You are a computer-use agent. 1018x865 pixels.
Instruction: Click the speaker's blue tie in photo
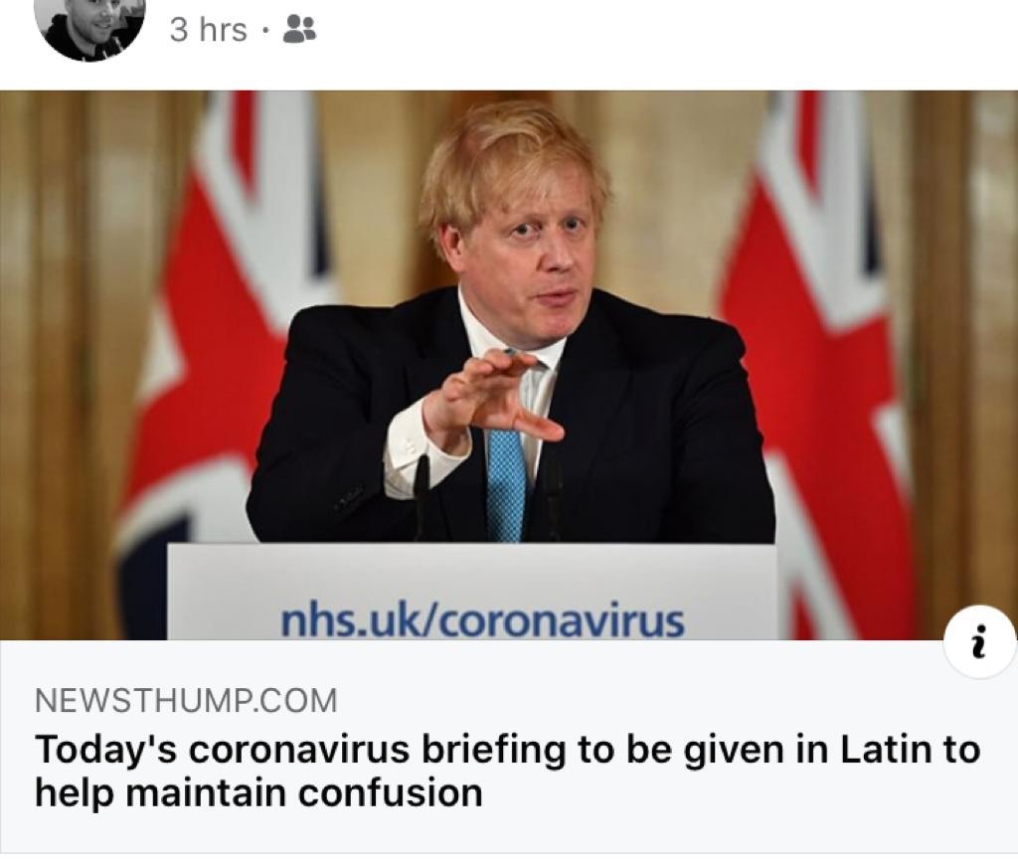(x=505, y=484)
